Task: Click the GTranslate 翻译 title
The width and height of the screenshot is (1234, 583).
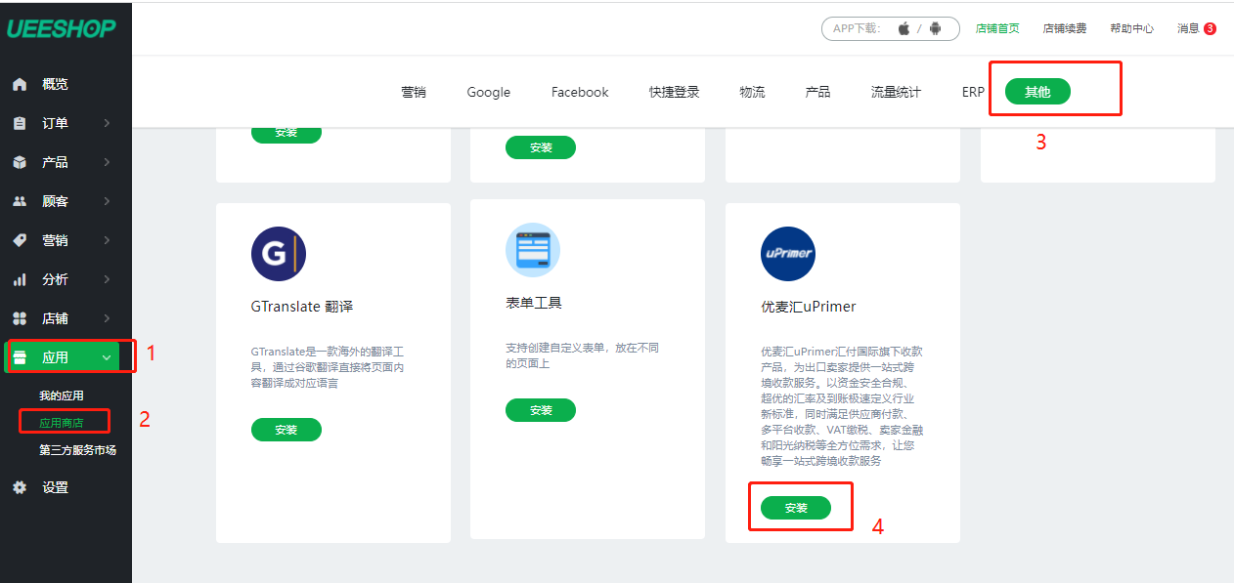Action: tap(302, 306)
